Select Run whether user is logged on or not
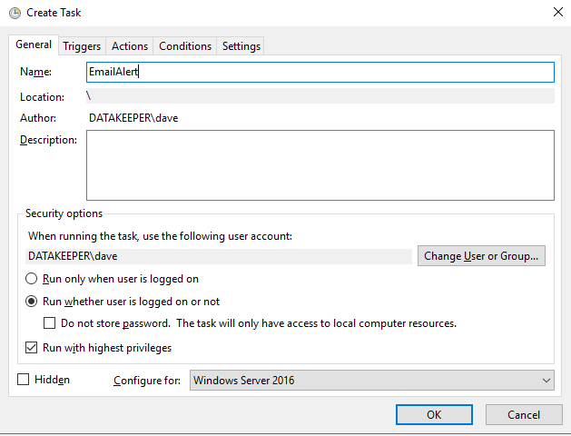 pyautogui.click(x=32, y=302)
